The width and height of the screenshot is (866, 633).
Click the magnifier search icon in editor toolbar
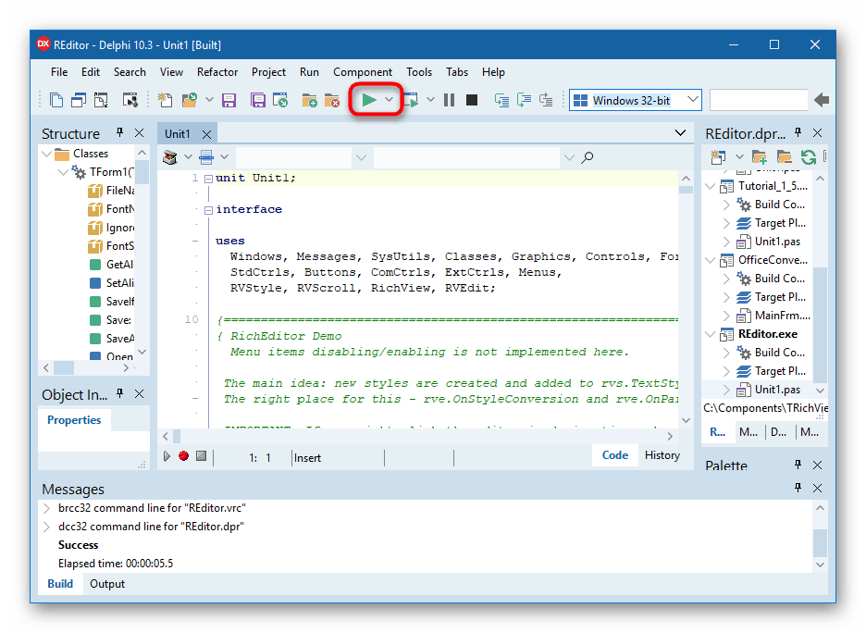click(x=588, y=157)
